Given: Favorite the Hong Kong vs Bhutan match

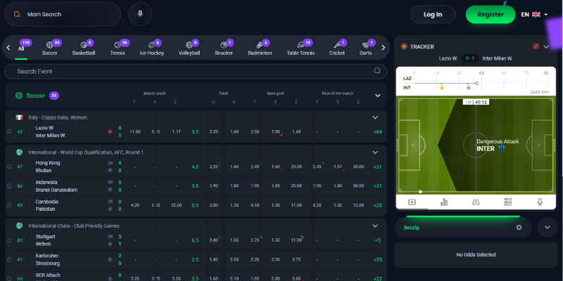Looking at the screenshot, I should (x=9, y=166).
